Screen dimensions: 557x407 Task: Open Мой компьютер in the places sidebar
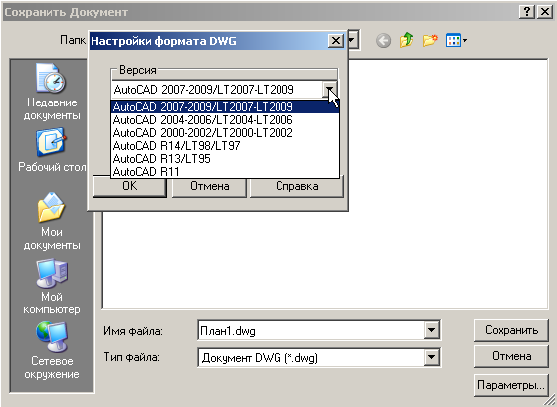52,287
